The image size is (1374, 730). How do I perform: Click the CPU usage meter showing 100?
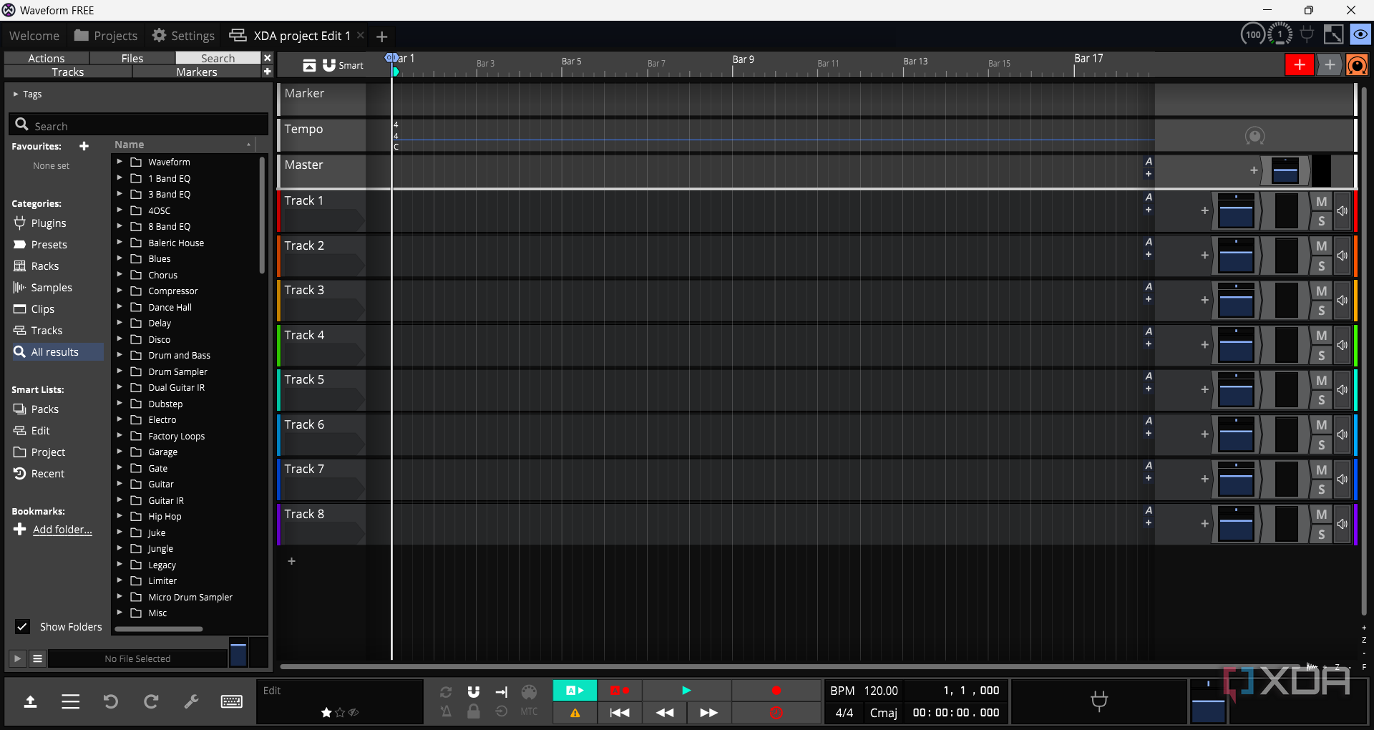click(x=1253, y=34)
